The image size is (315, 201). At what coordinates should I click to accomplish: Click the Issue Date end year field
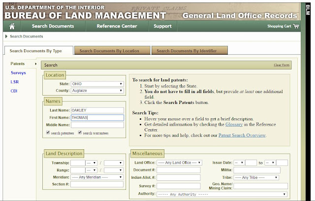pyautogui.click(x=282, y=163)
